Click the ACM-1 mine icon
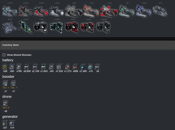Image resolution: width=175 pixels, height=130 pixels. (x=5, y=67)
